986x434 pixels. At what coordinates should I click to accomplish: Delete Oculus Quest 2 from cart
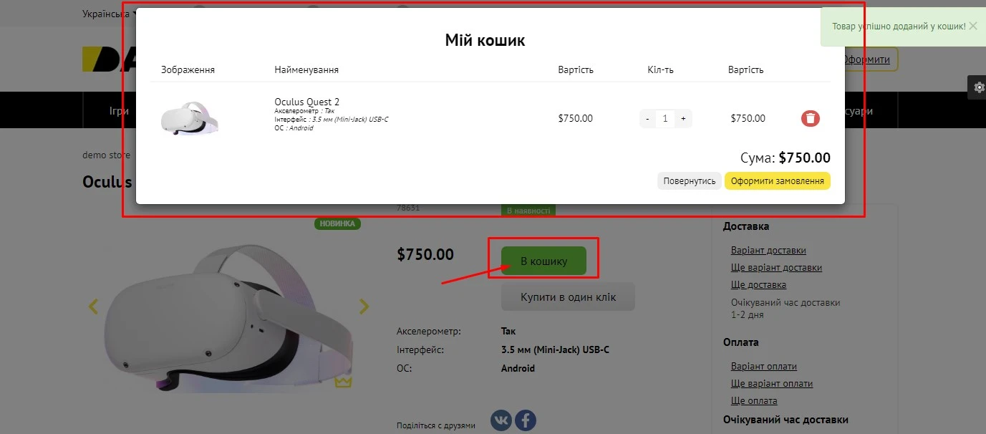[810, 119]
